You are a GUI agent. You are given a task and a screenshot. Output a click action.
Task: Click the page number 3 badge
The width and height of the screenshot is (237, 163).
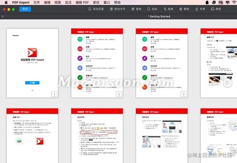(184, 94)
